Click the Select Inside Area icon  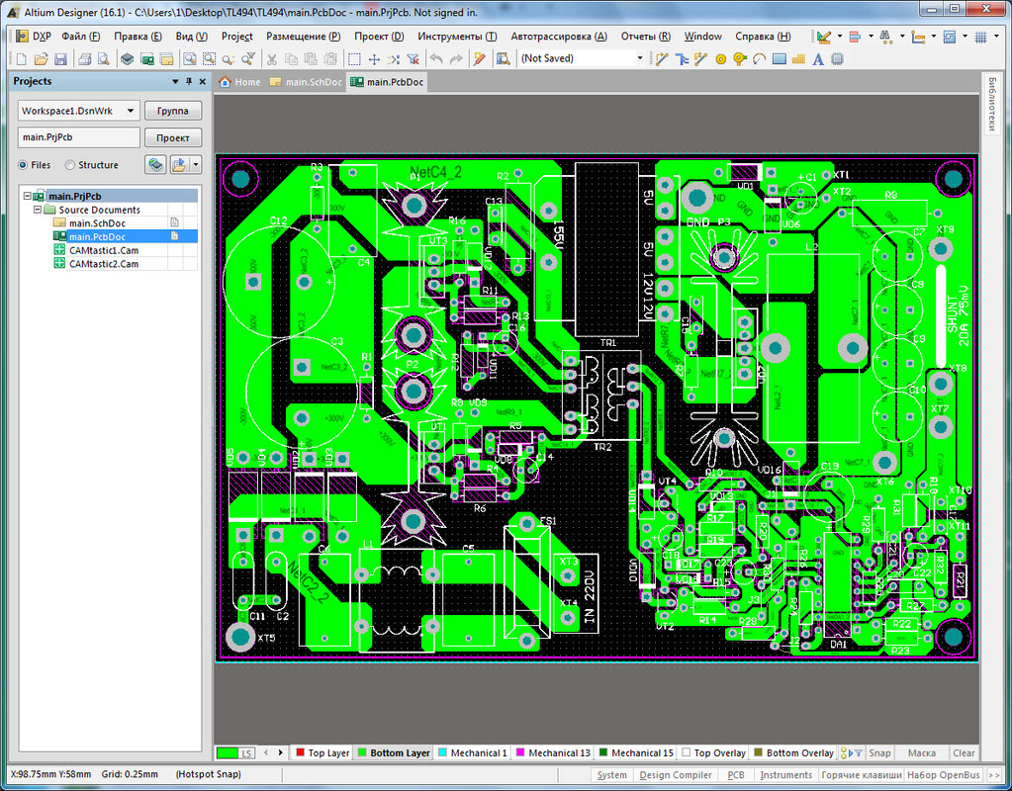coord(354,59)
